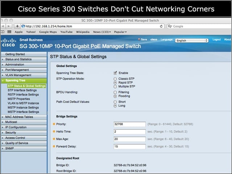Open STP Status & Global Settings

[x=26, y=86]
